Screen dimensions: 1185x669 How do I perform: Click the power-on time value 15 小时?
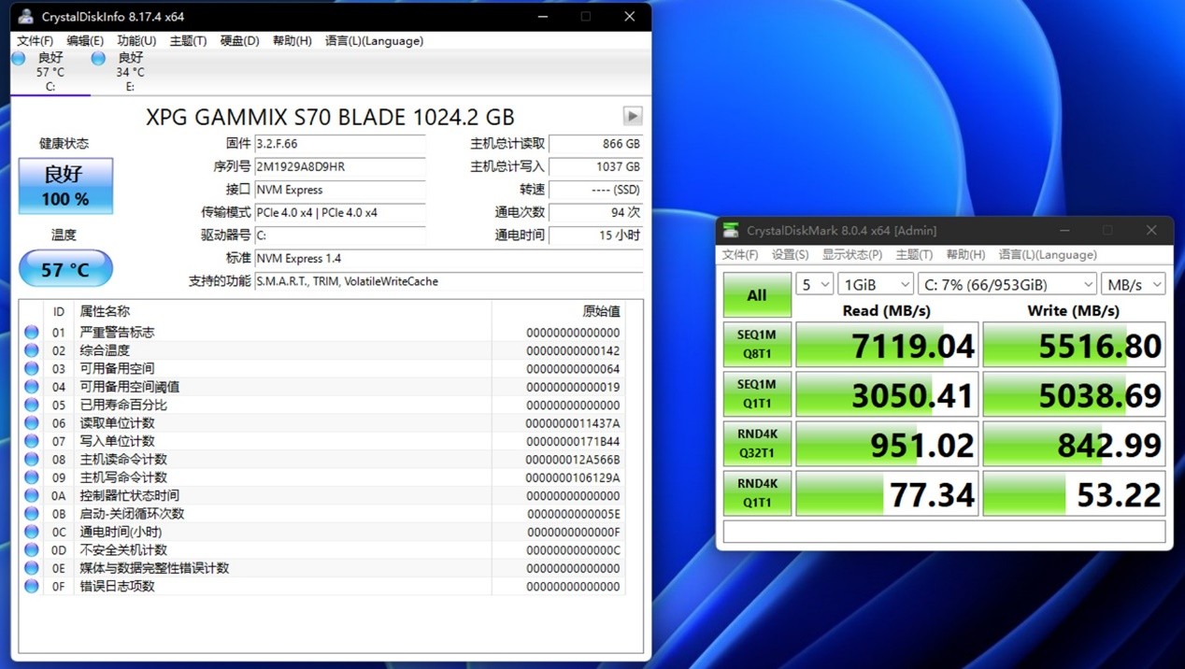tap(596, 235)
